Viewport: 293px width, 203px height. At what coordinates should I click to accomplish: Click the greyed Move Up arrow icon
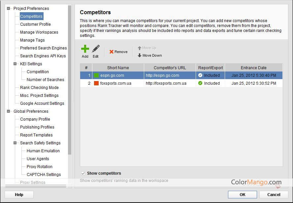140,48
